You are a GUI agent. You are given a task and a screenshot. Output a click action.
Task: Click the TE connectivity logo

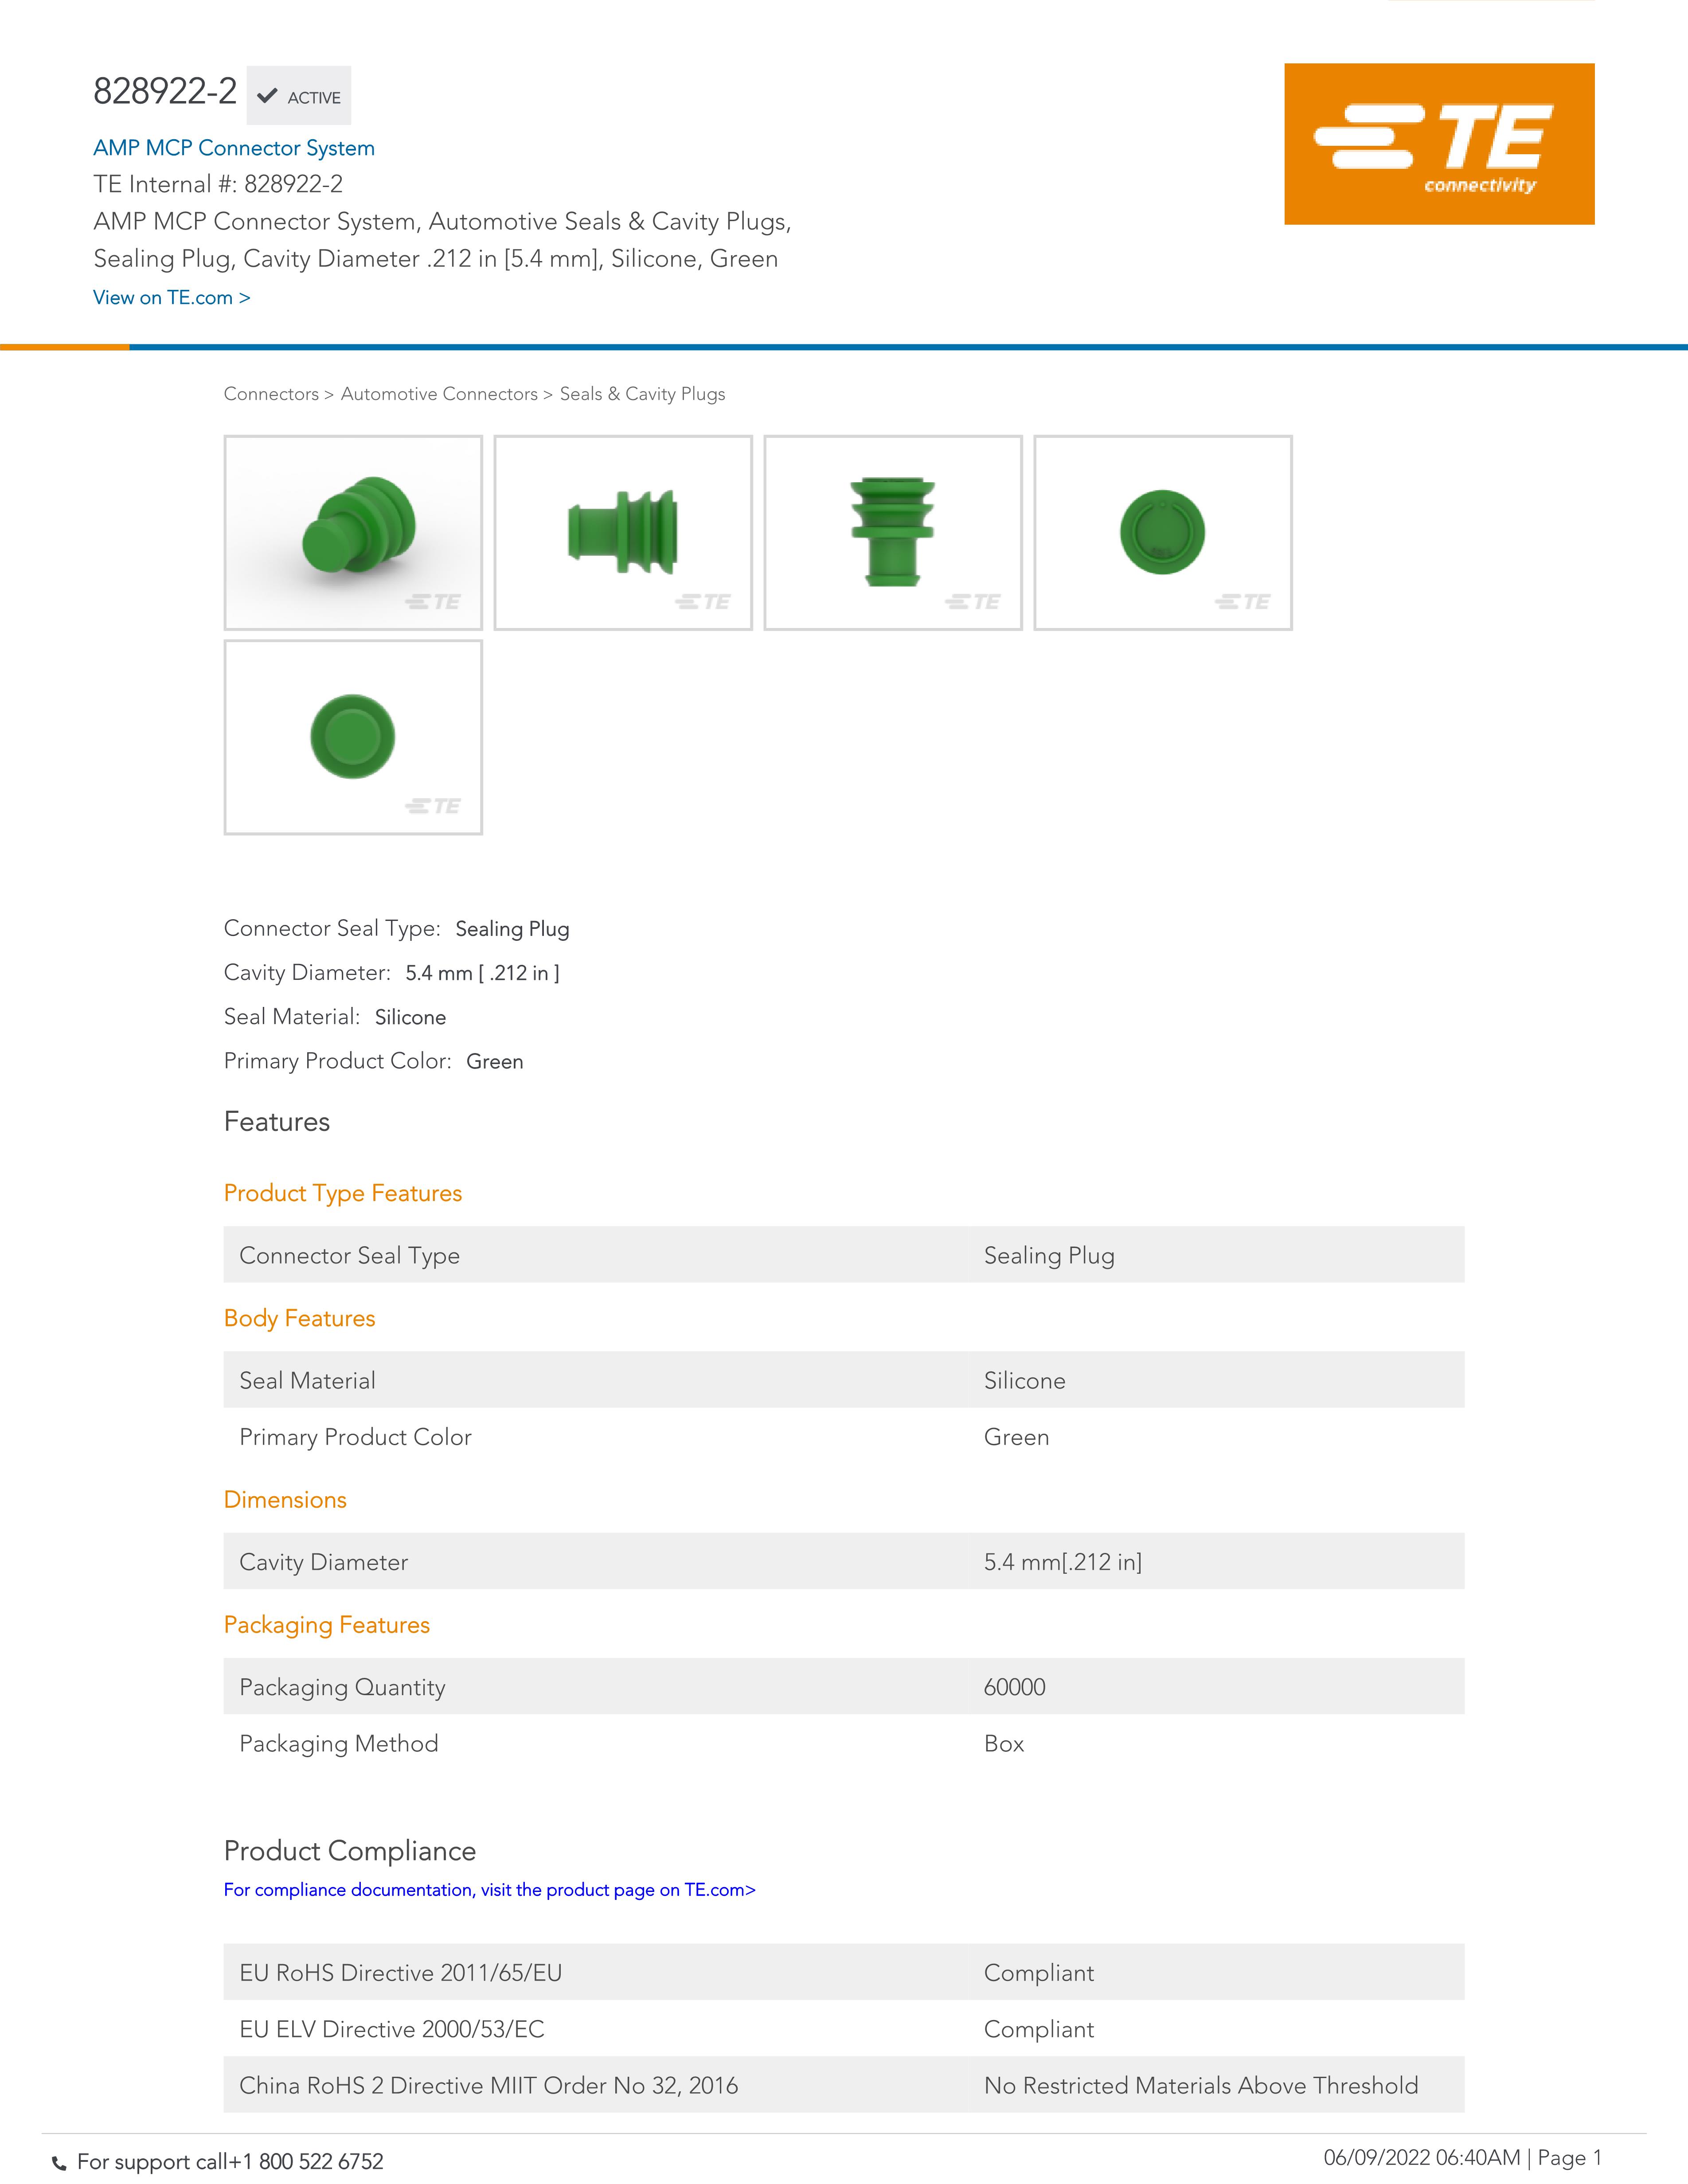click(x=1438, y=144)
